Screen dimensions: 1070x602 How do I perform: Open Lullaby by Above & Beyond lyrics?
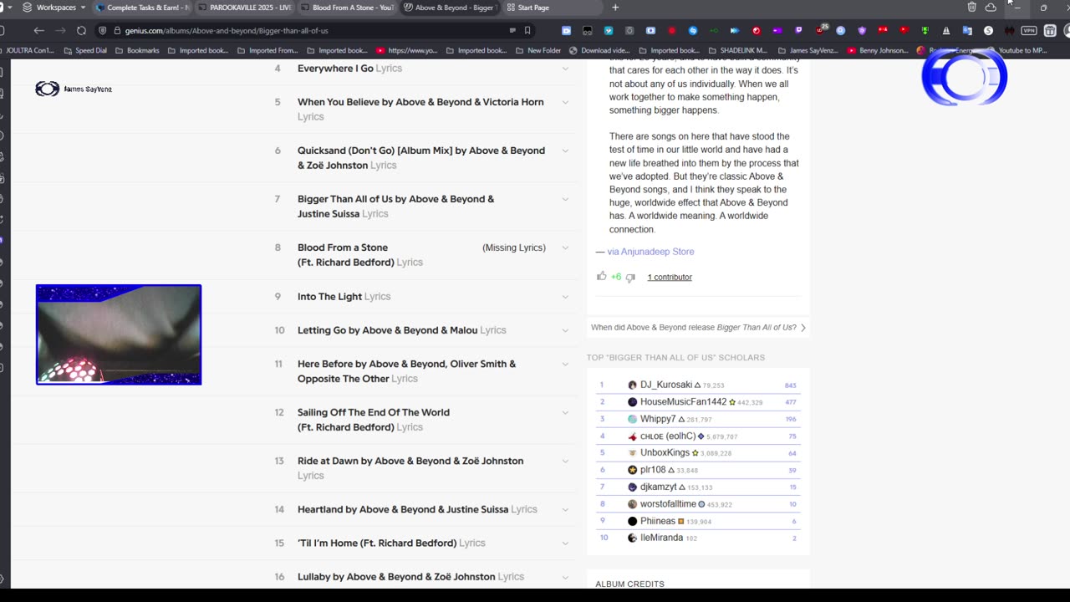point(410,576)
